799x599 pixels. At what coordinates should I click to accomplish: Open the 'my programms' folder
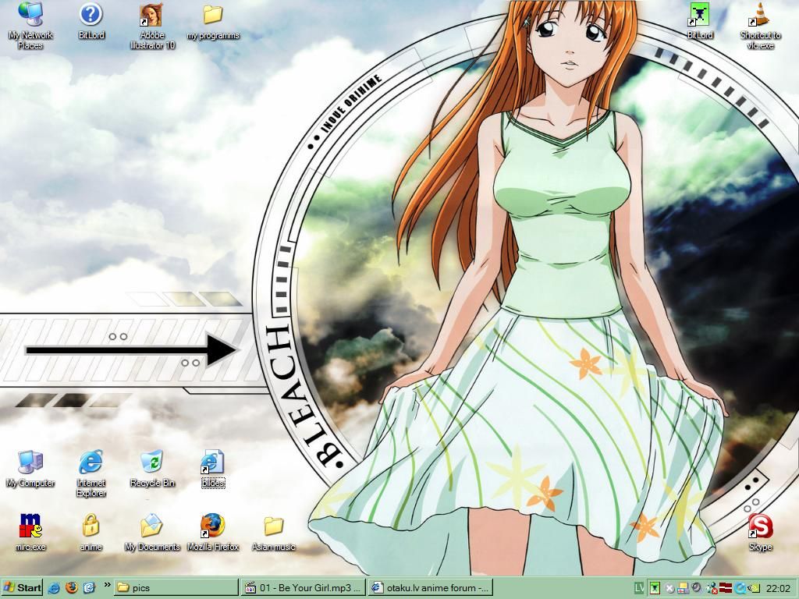213,21
